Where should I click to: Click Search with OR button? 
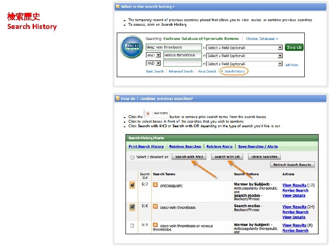227,157
